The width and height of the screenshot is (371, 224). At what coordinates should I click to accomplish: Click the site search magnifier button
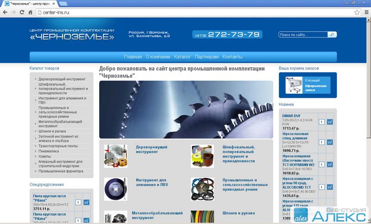[332, 35]
